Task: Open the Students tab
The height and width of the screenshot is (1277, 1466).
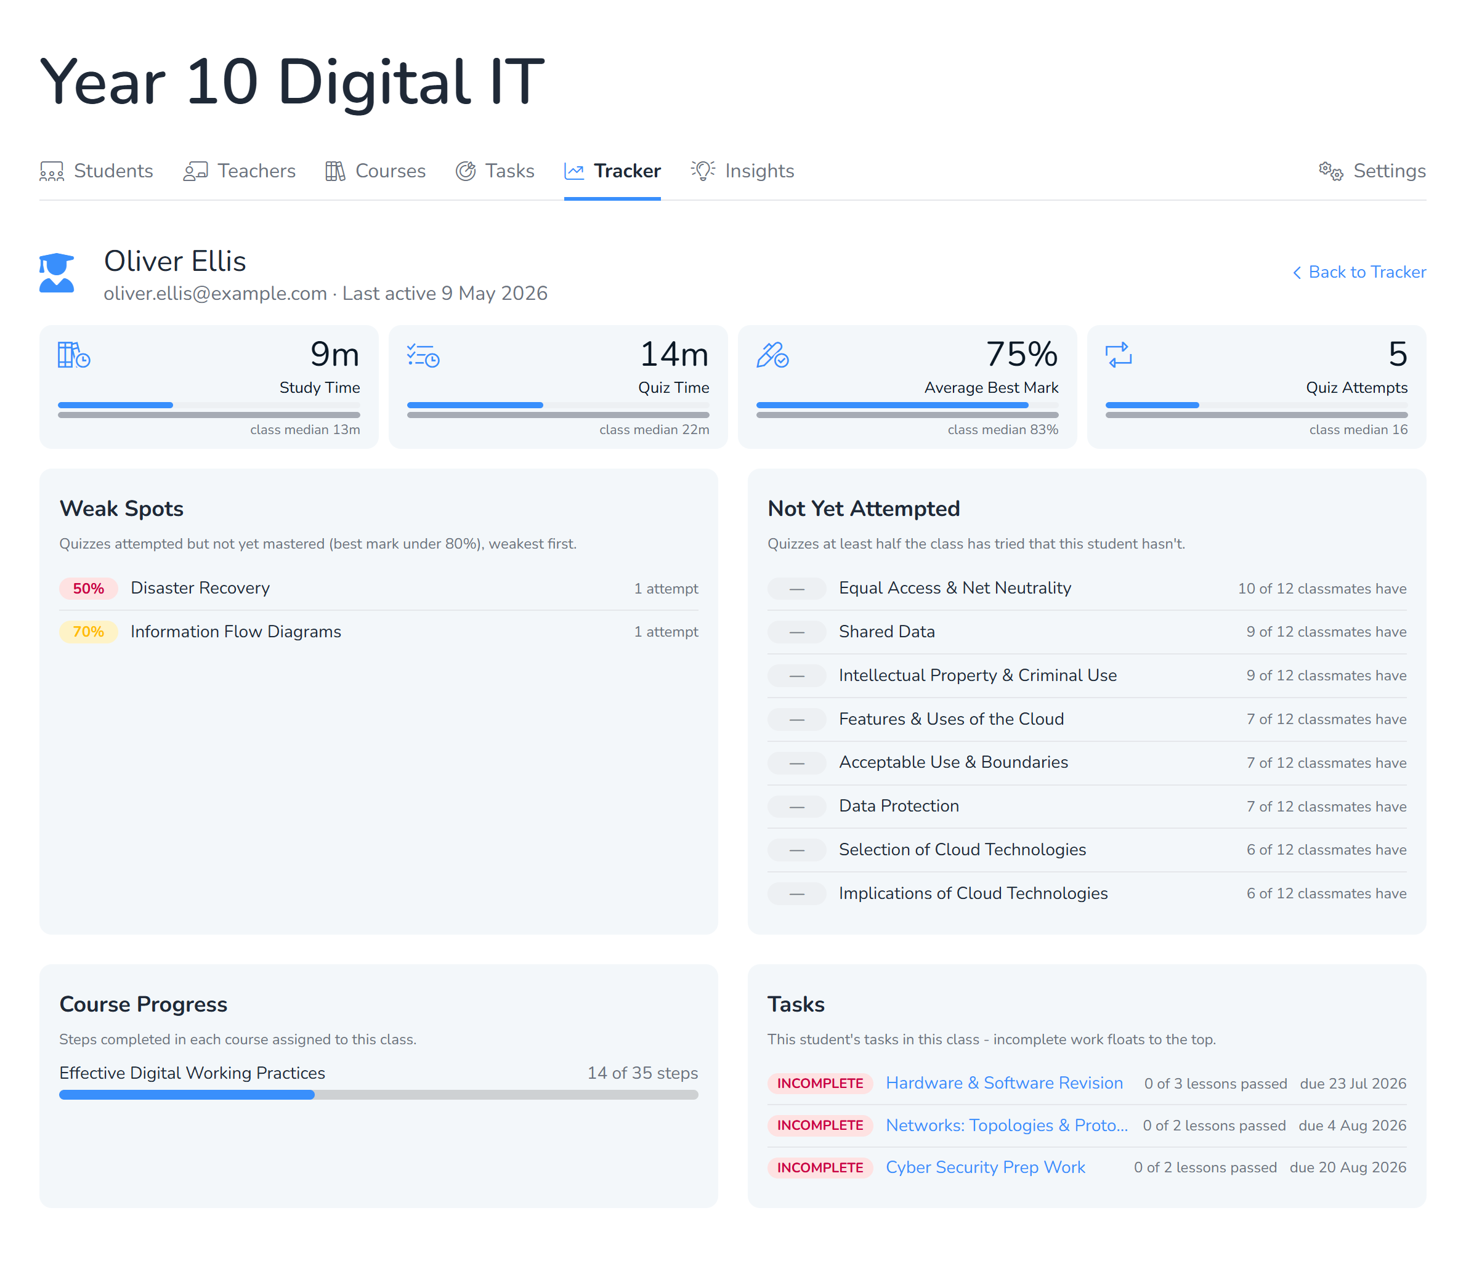Action: coord(96,171)
